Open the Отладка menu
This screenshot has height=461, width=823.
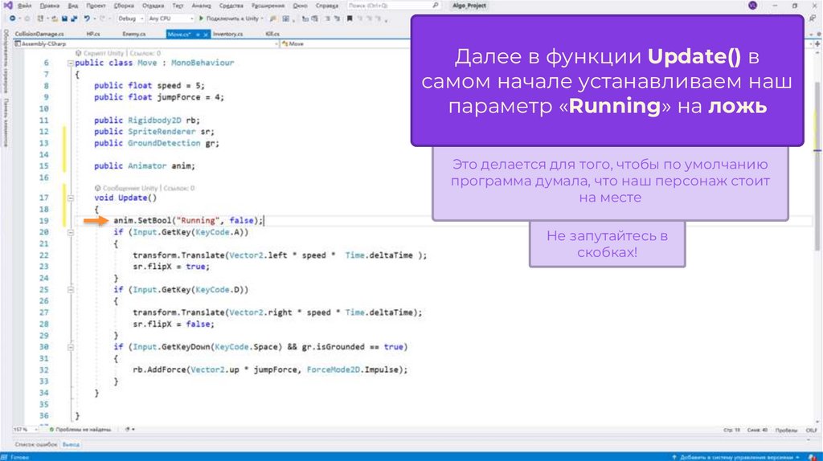(152, 5)
